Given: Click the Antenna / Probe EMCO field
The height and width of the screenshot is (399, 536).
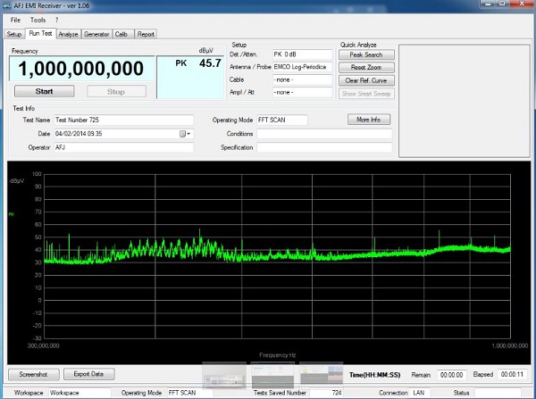Looking at the screenshot, I should (x=302, y=67).
